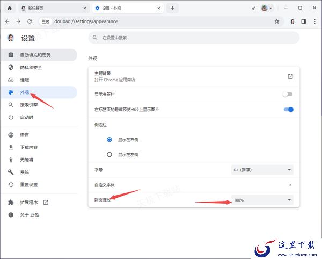The height and width of the screenshot is (259, 322).
Task: Click the palette icon beside 外观
Action: click(11, 92)
